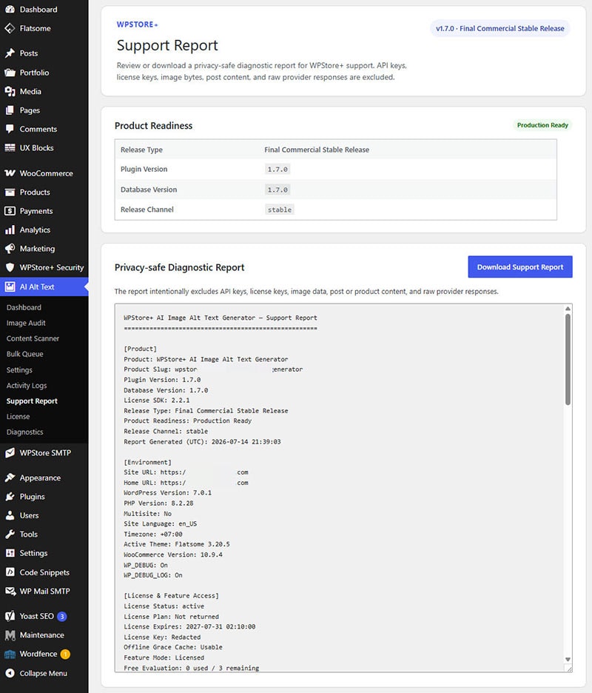592x693 pixels.
Task: Select the Support Report submenu item
Action: pos(32,401)
